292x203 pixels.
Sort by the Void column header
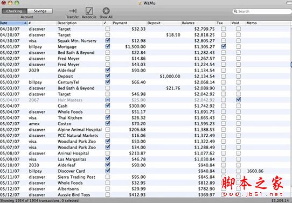pyautogui.click(x=238, y=23)
